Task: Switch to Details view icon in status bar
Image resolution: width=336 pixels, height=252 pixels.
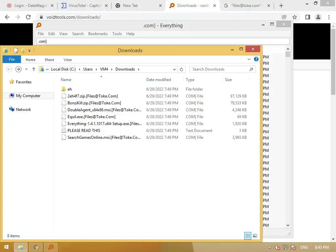Action: coord(248,236)
